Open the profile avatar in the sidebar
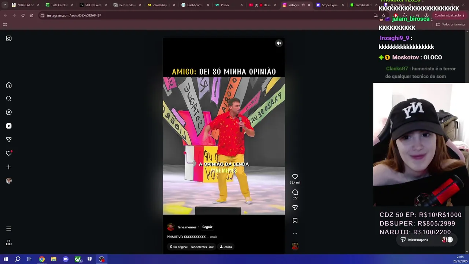This screenshot has width=469, height=264. click(9, 181)
